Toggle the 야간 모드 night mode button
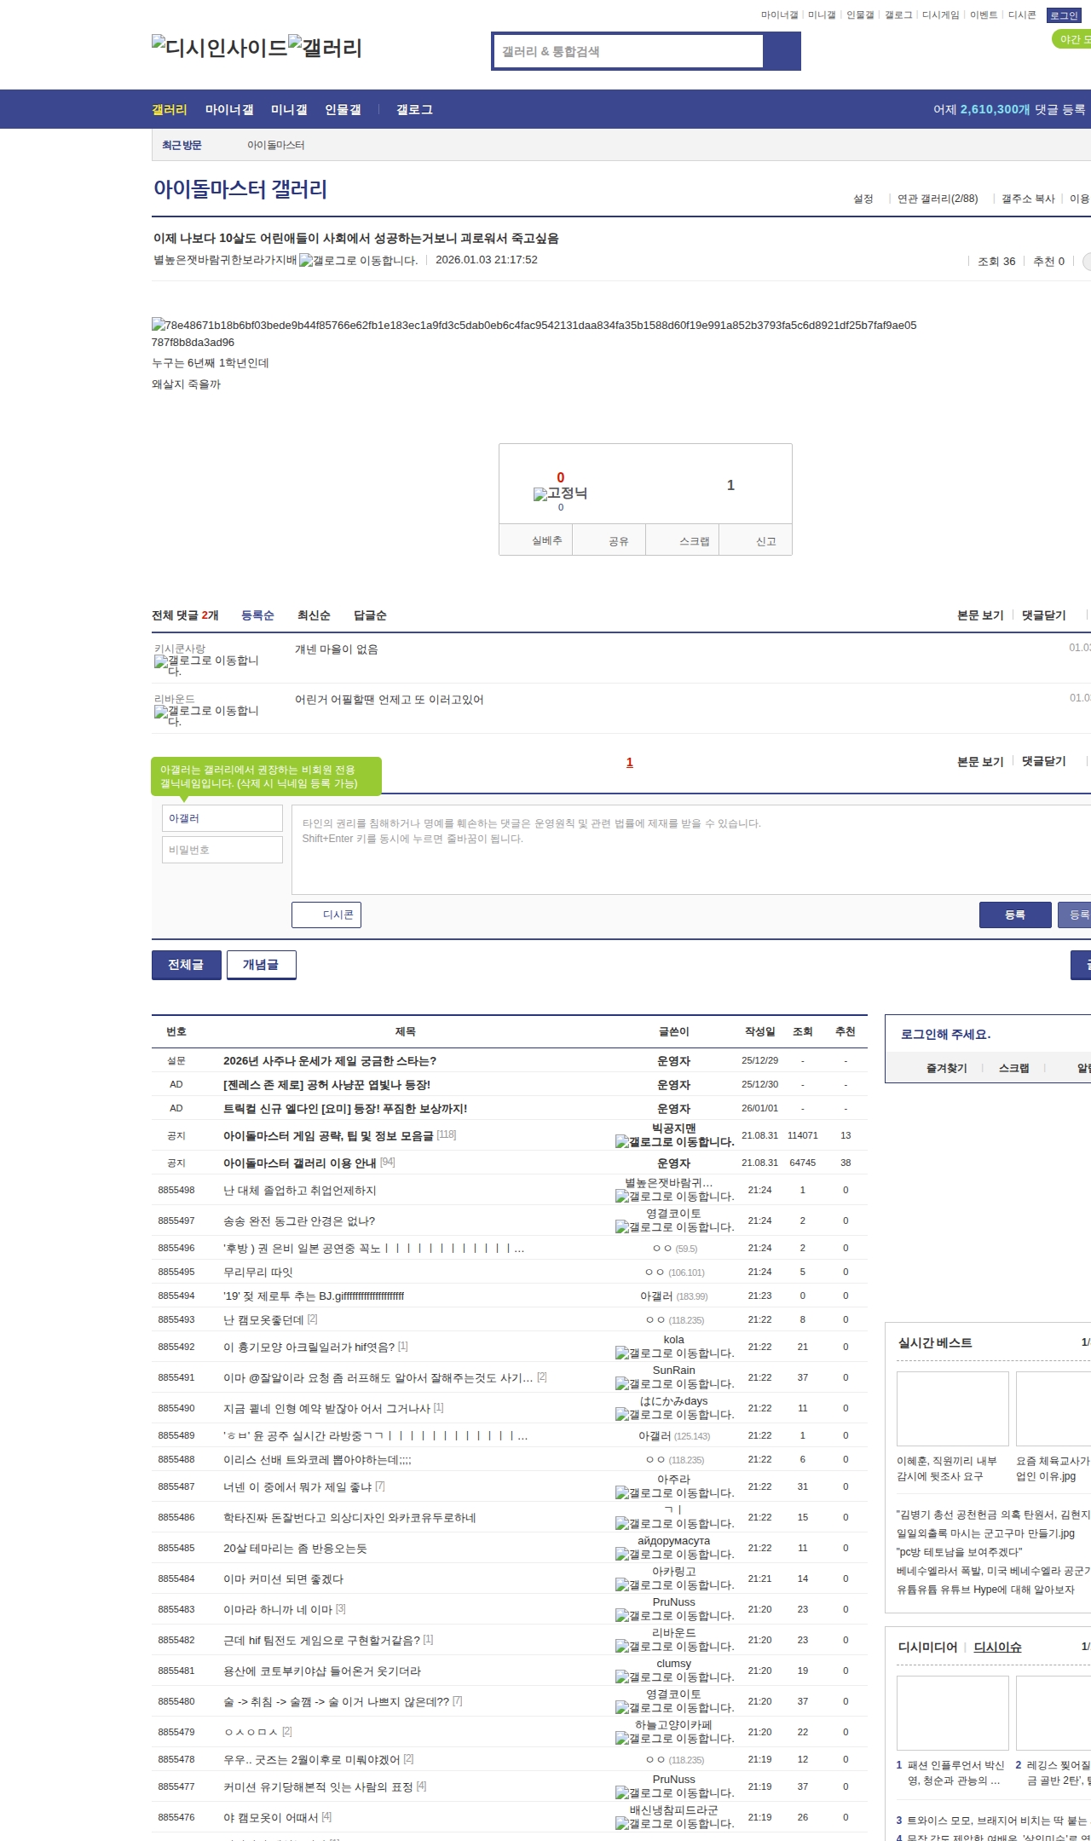Image resolution: width=1091 pixels, height=1841 pixels. (x=1072, y=39)
